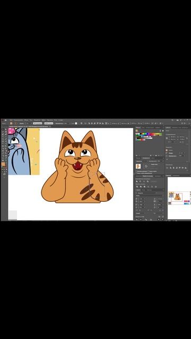This screenshot has height=339, width=191.
Task: Open the font style dropdown in Character panel
Action: pos(163,195)
